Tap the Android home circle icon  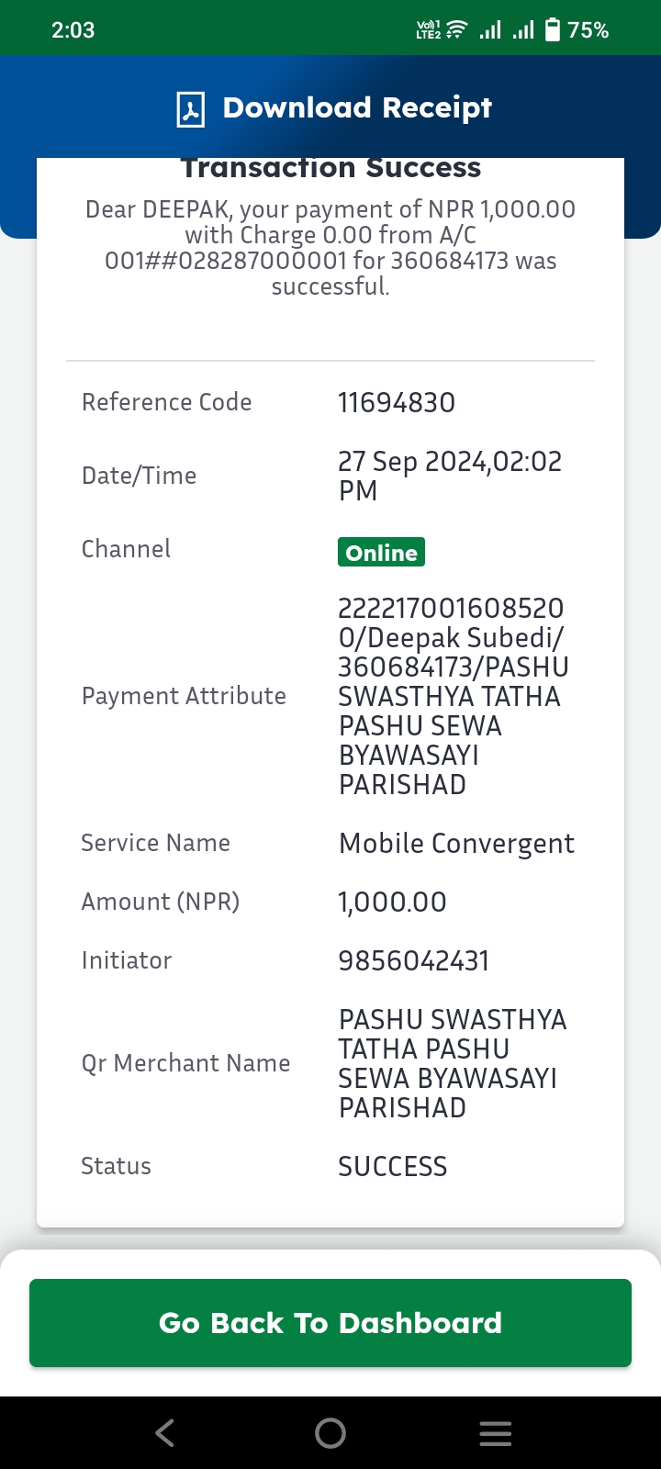click(x=330, y=1433)
